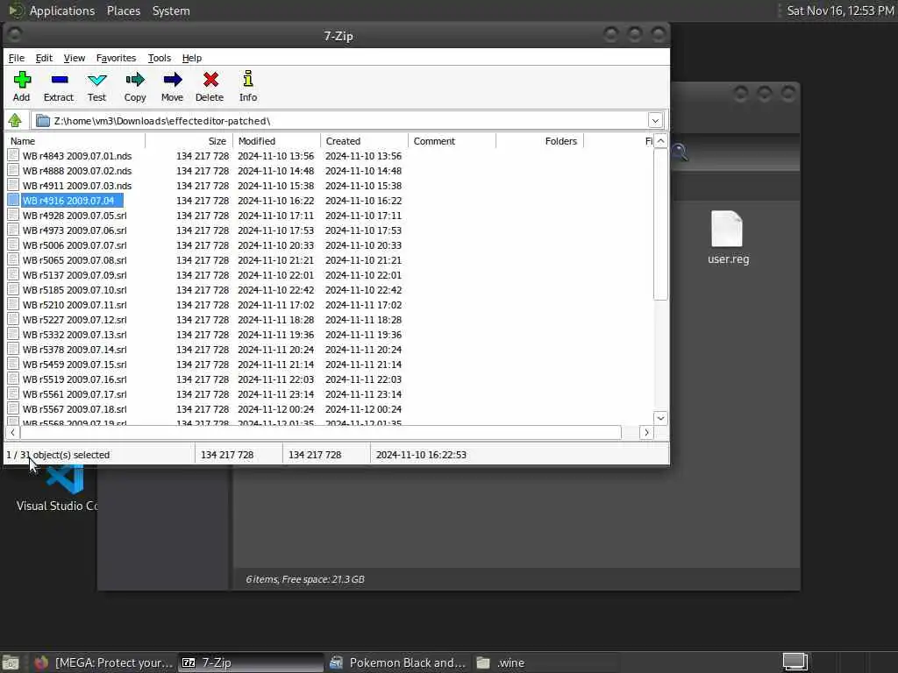Screen dimensions: 898x673
Task: Sort by Comment column header
Action: click(x=453, y=141)
